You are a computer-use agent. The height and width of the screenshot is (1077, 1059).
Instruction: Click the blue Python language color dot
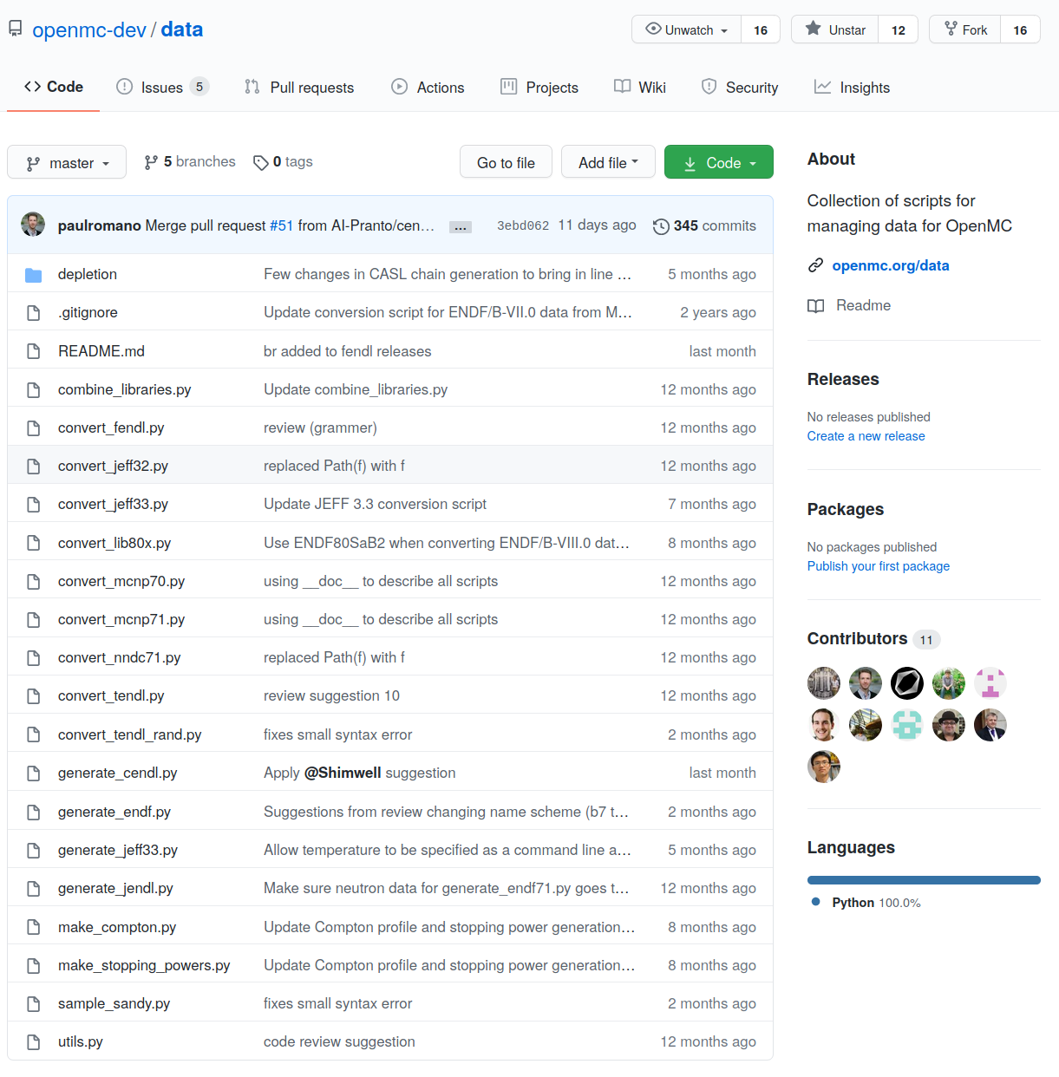[815, 902]
